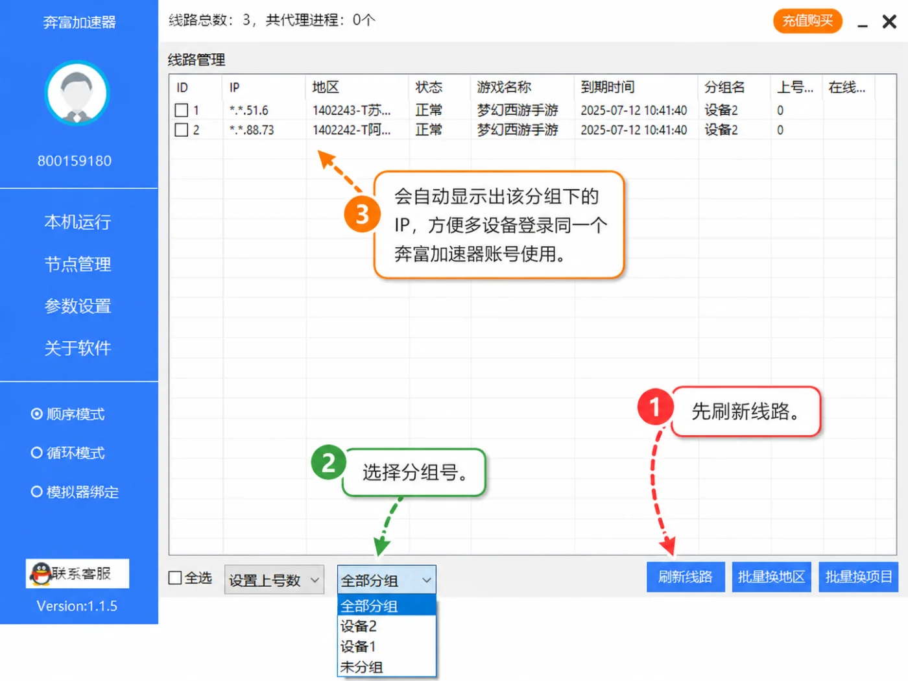Close the accelerator window
Image resolution: width=908 pixels, height=681 pixels.
click(890, 21)
